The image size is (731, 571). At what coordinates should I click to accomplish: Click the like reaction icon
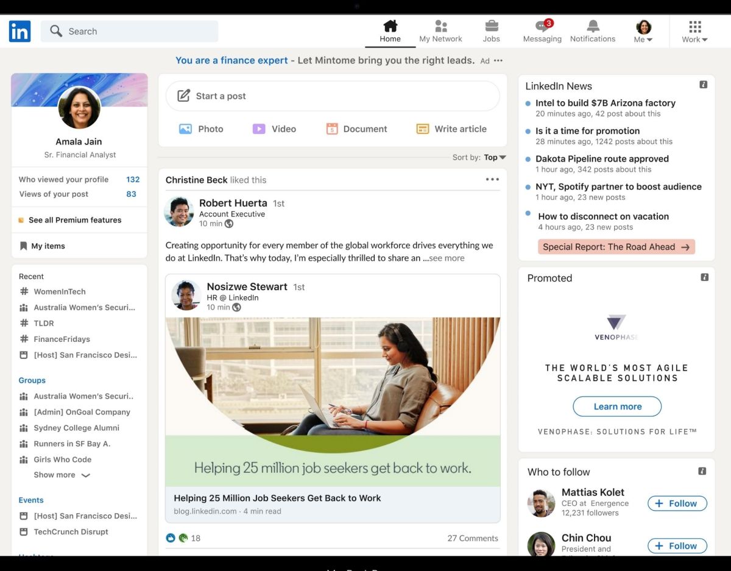(171, 538)
